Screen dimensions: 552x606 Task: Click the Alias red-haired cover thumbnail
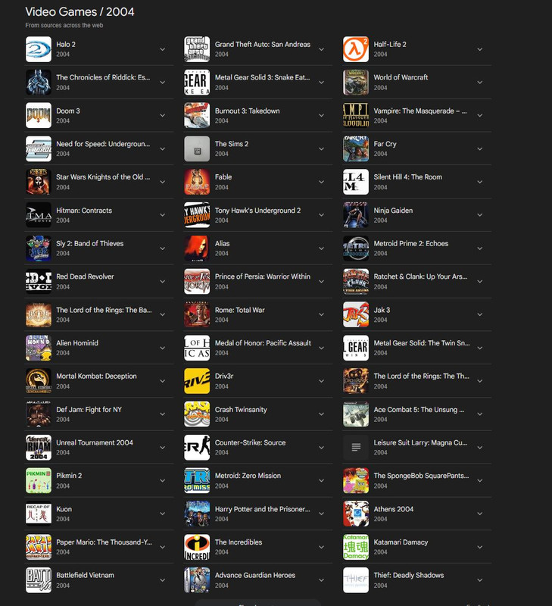tap(197, 248)
